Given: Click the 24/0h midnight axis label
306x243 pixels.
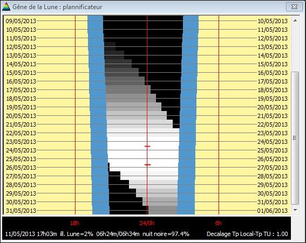Looking at the screenshot, I should click(147, 223).
